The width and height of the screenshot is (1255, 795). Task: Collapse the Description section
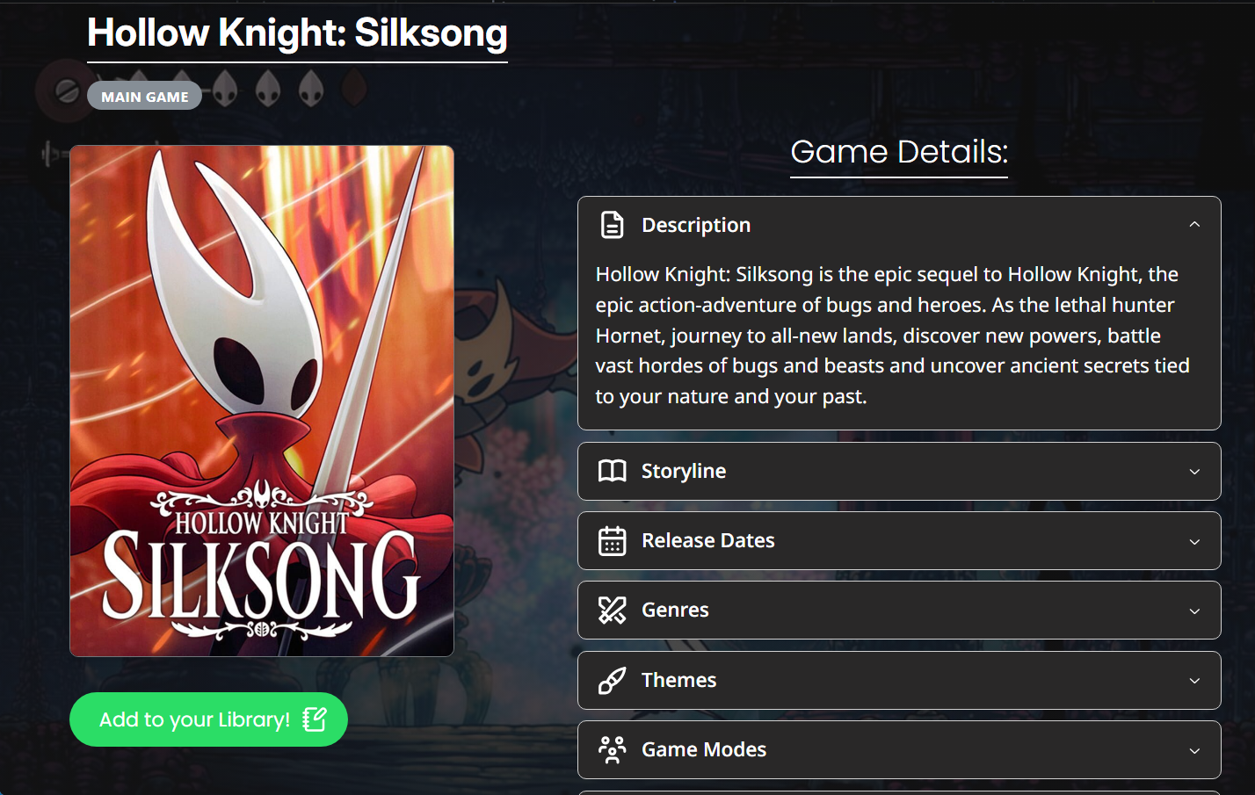click(1194, 224)
